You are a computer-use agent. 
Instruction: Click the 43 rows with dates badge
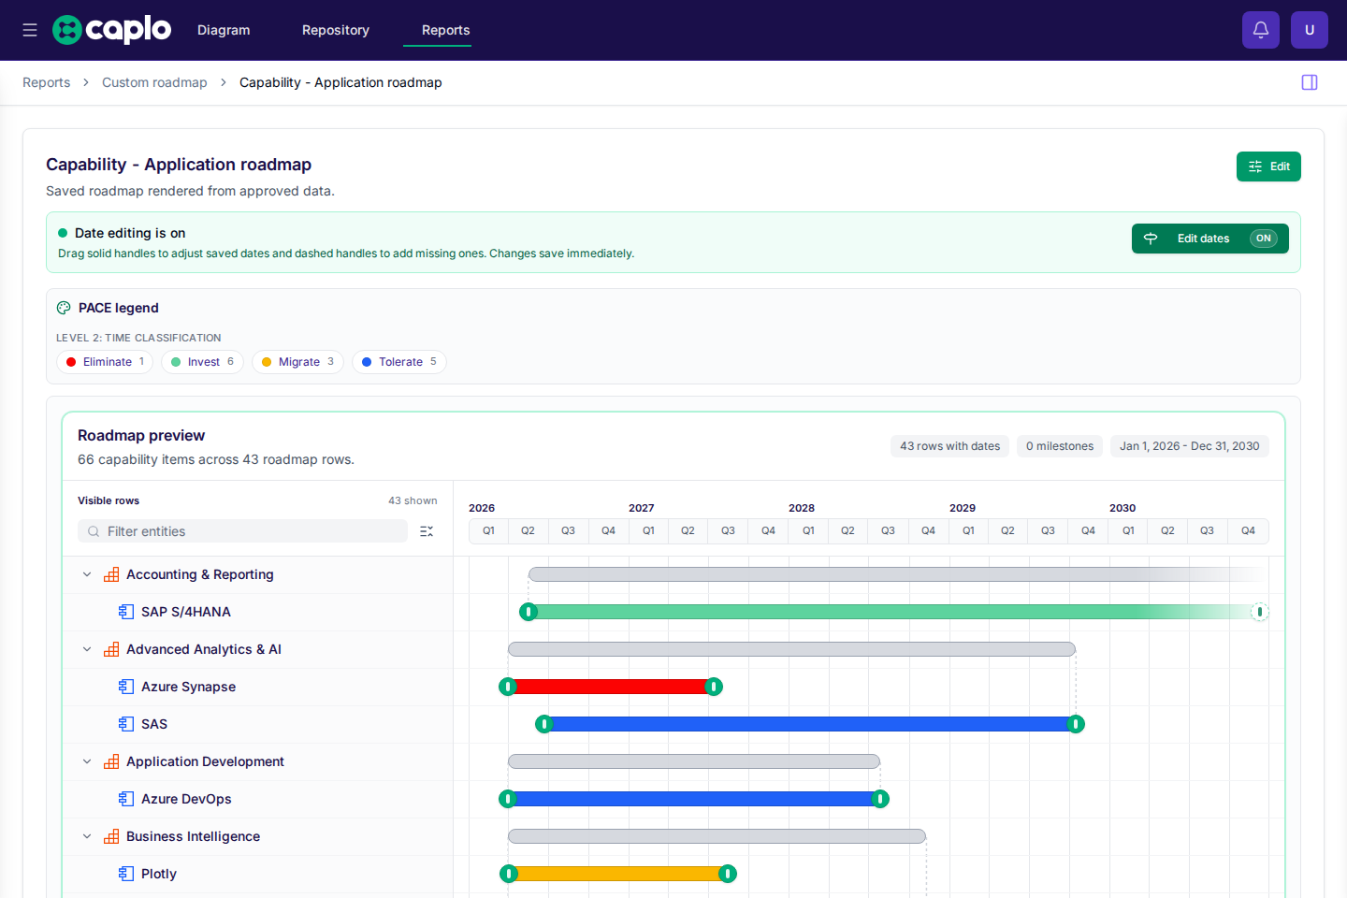949,446
